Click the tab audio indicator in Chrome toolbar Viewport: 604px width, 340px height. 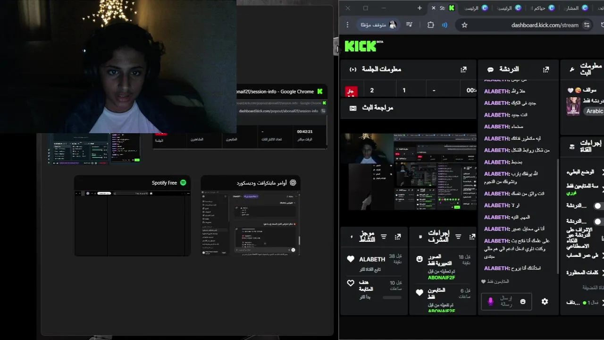(x=445, y=25)
